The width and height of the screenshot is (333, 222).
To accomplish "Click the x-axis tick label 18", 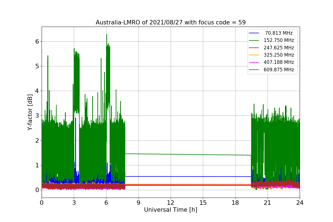I will point(235,203).
